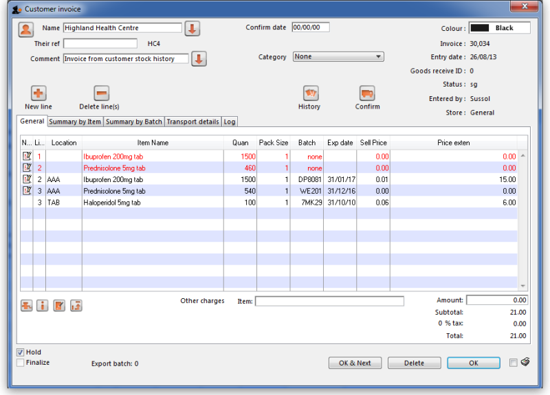Click the note icon on Prednisolone row 2
This screenshot has width=550, height=395.
[27, 168]
